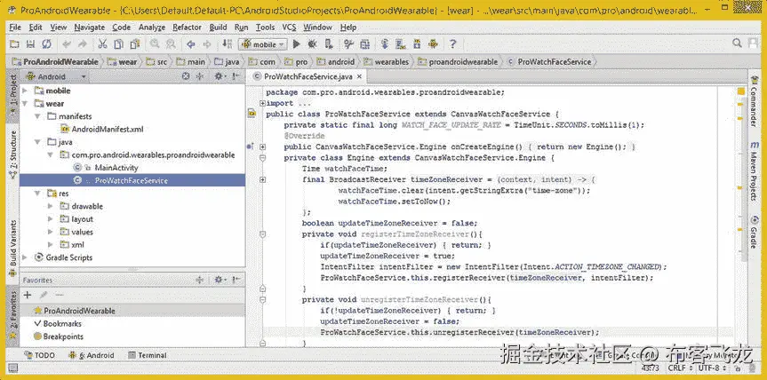Expand the values folder node

coord(51,232)
